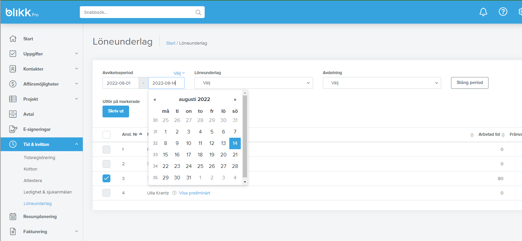Viewport: 522px width, 241px height.
Task: Click the Snabbsök search field
Action: coord(142,12)
